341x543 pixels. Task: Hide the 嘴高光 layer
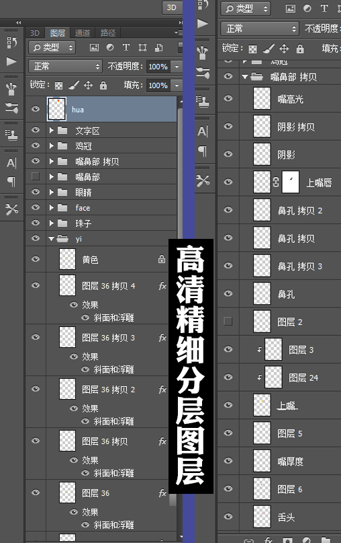[228, 98]
